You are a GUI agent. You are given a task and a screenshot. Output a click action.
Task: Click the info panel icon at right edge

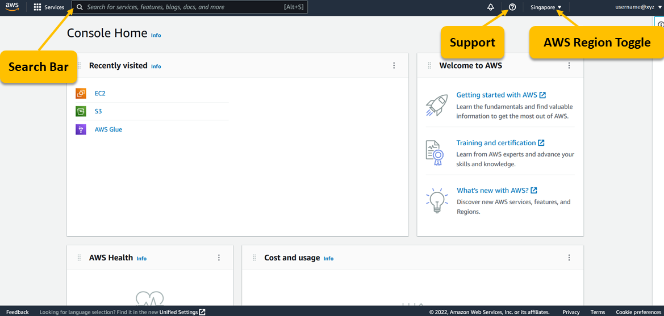click(x=660, y=24)
